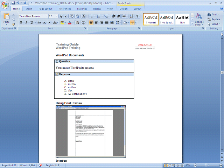The height and width of the screenshot is (168, 224).
Task: Center align the paragraph
Action: click(96, 22)
